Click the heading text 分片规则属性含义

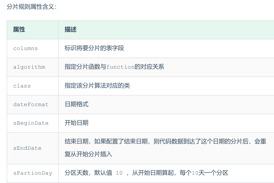click(x=31, y=7)
